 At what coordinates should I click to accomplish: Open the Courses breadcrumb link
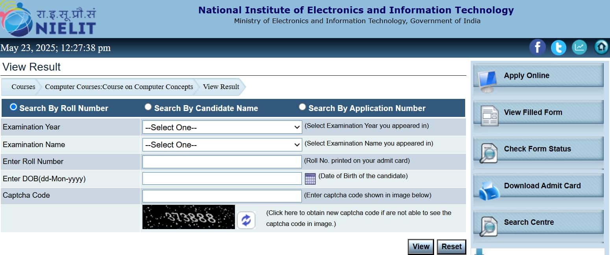23,87
